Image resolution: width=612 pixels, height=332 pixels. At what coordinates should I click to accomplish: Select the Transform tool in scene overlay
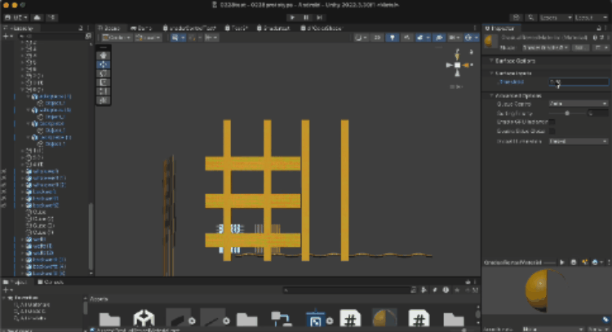coord(104,100)
